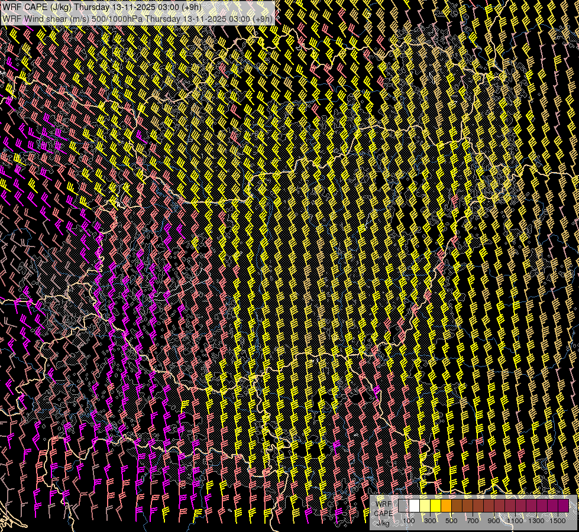This screenshot has width=579, height=532.
Task: Click the J/kg unit label in legend
Action: 383,522
